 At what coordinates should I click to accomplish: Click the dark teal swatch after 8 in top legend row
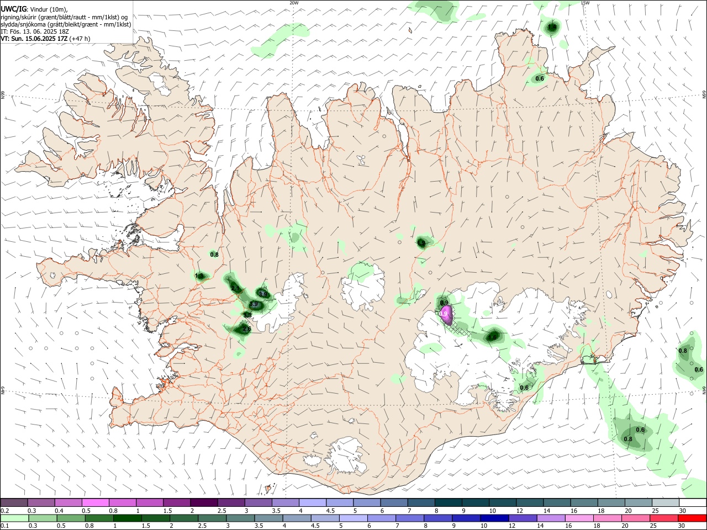pos(447,503)
